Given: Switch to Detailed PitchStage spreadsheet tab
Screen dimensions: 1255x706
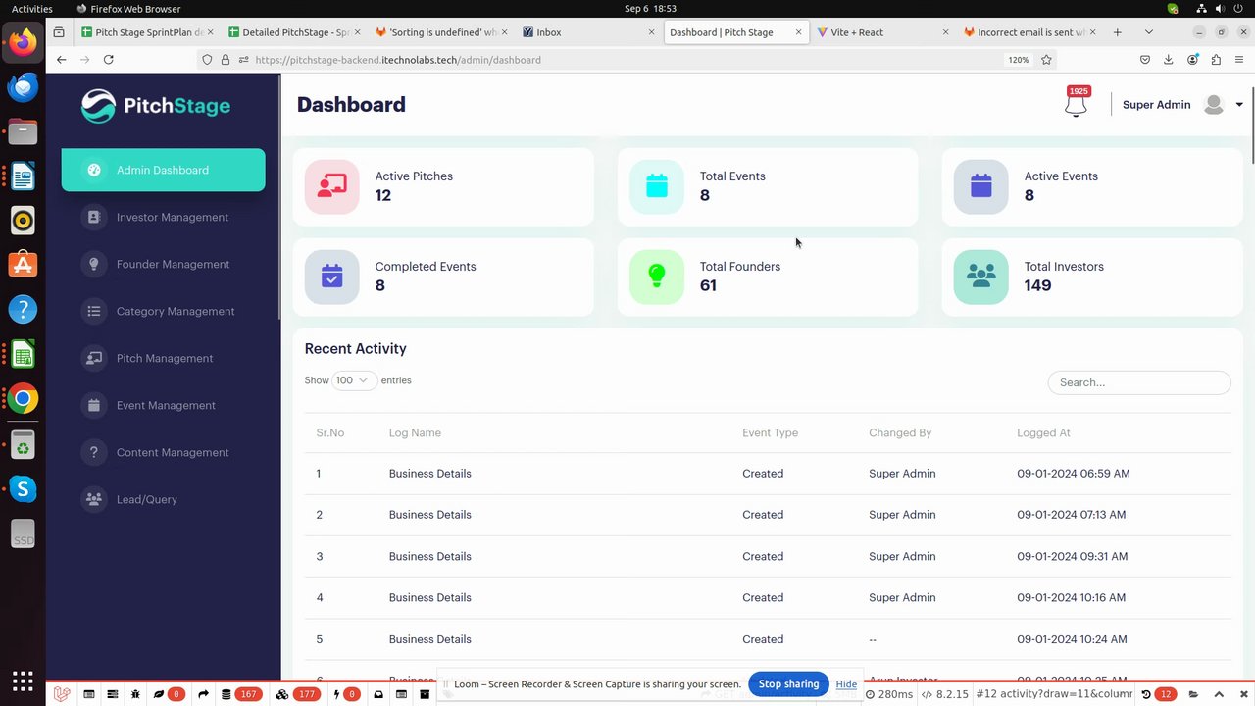Looking at the screenshot, I should pos(294,32).
